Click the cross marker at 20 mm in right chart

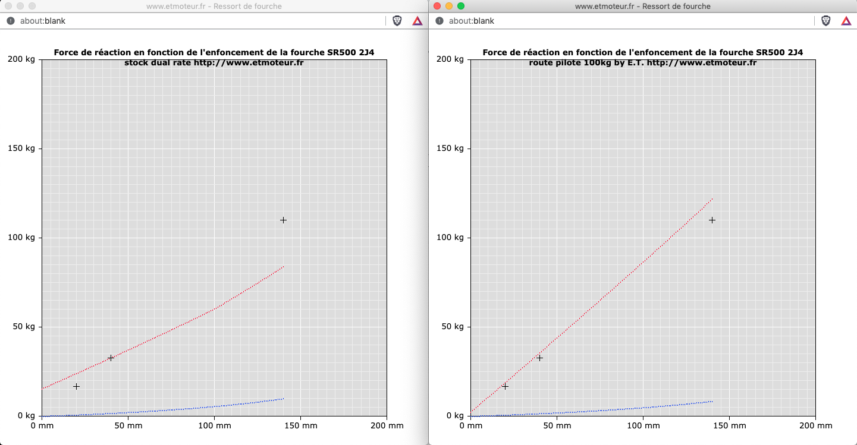[x=505, y=386]
